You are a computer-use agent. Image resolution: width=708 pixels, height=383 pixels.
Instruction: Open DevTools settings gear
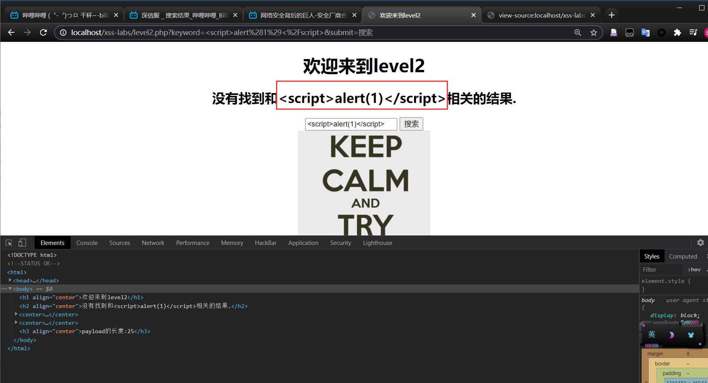pos(700,243)
